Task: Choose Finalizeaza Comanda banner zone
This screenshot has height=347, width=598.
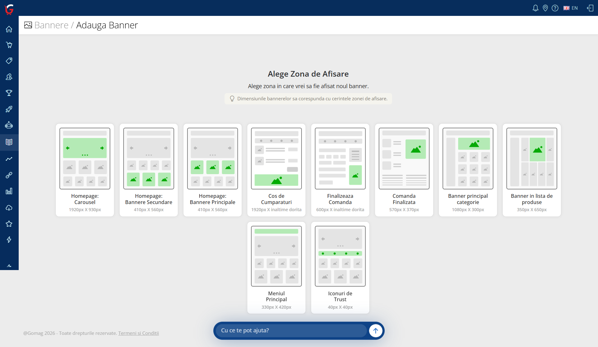Action: tap(340, 170)
